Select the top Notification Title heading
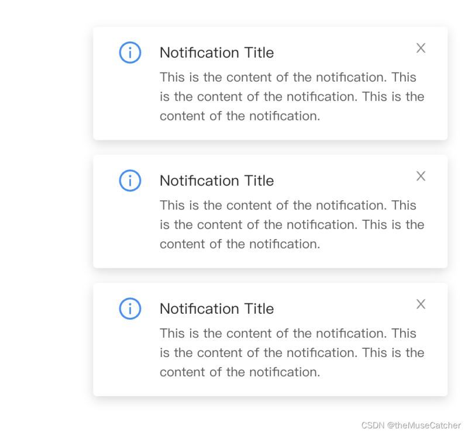468x433 pixels. pyautogui.click(x=216, y=53)
